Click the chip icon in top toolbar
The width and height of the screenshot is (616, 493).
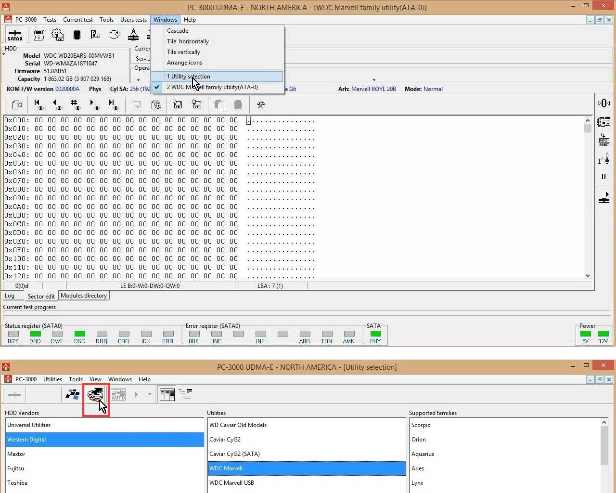click(x=77, y=35)
